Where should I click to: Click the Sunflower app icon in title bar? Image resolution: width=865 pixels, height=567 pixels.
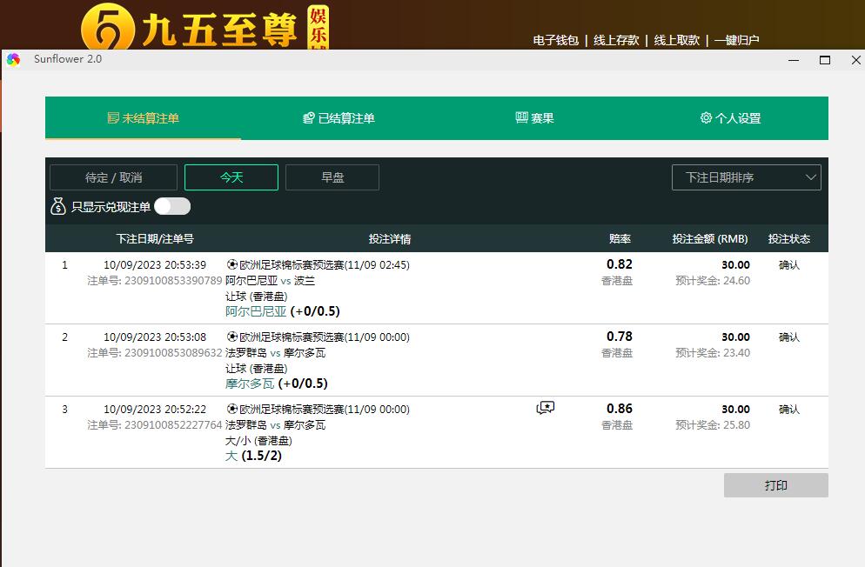tap(13, 59)
